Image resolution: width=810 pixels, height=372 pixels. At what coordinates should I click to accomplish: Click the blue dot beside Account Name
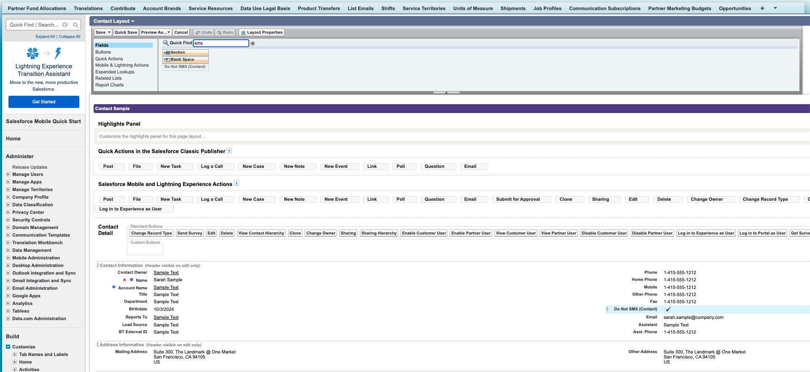click(114, 287)
